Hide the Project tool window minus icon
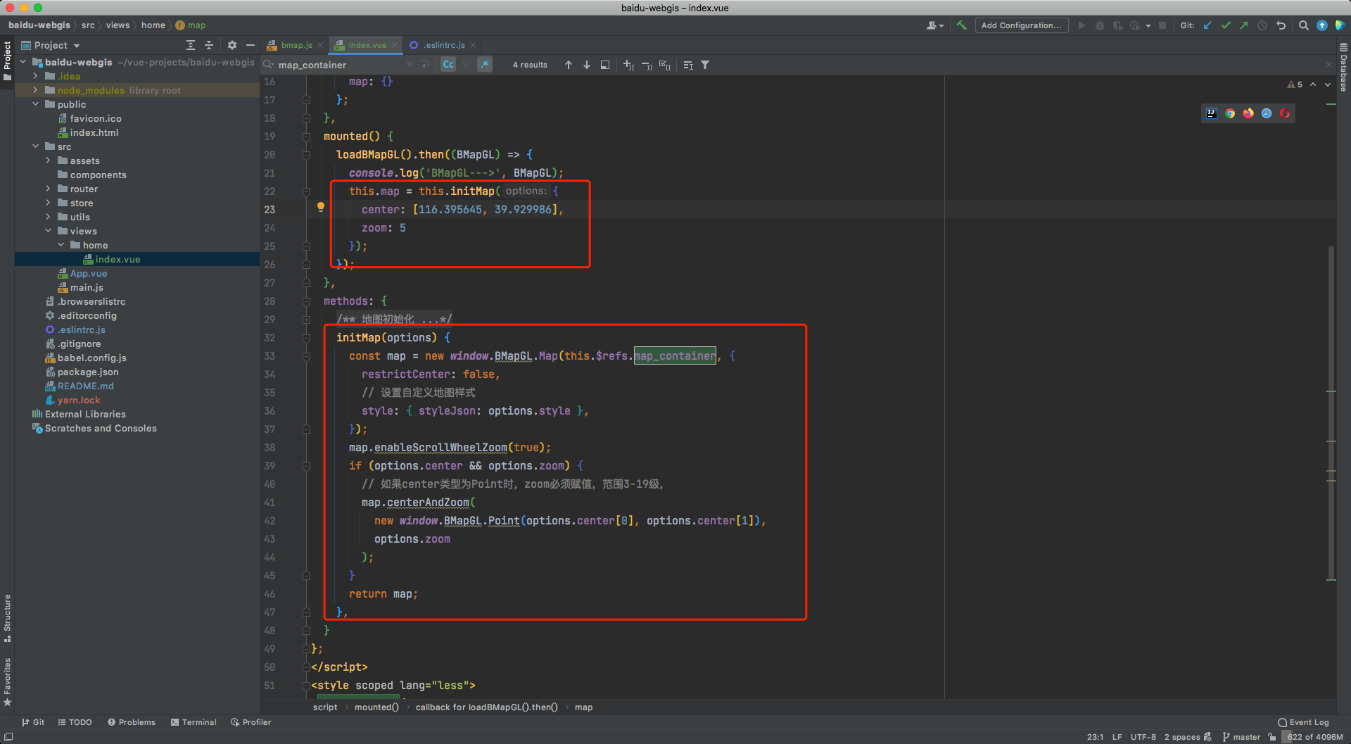This screenshot has width=1351, height=744. click(250, 45)
